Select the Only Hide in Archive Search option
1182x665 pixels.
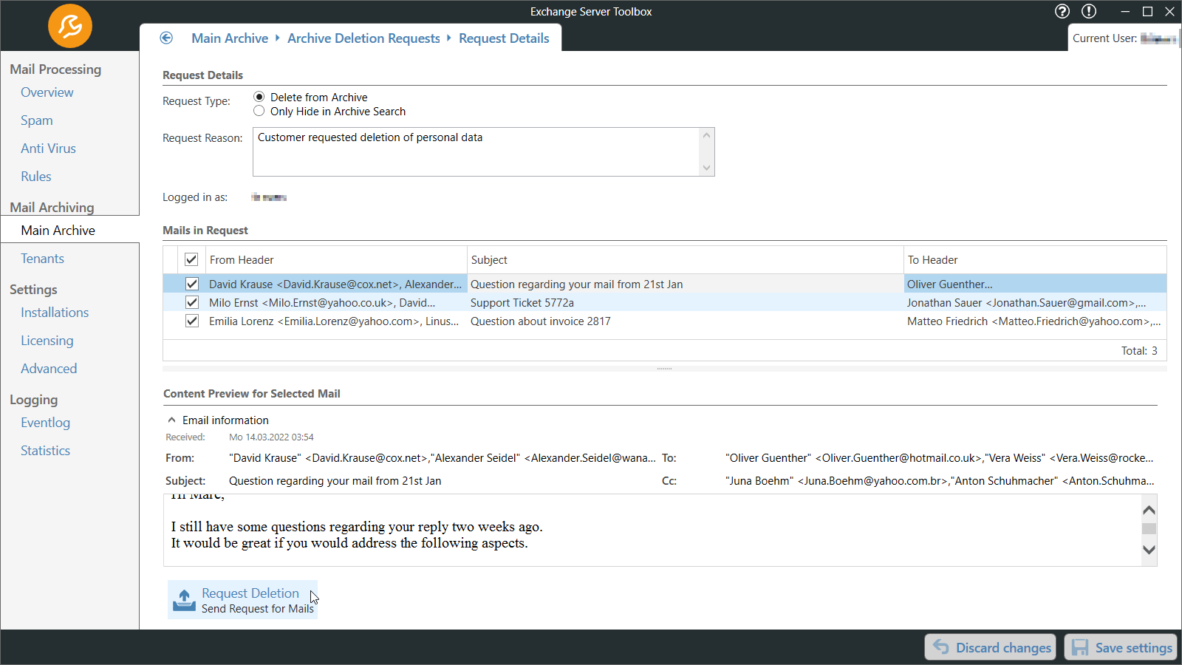(259, 111)
